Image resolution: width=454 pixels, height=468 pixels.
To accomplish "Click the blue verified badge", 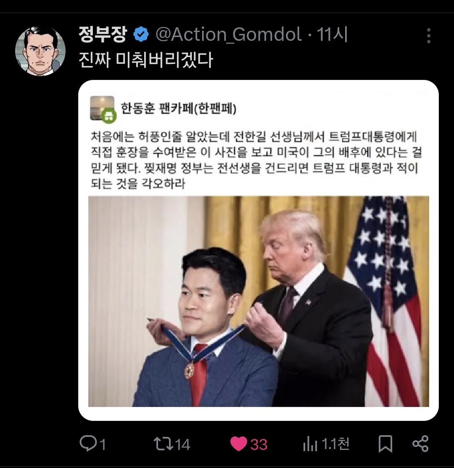I will 141,34.
